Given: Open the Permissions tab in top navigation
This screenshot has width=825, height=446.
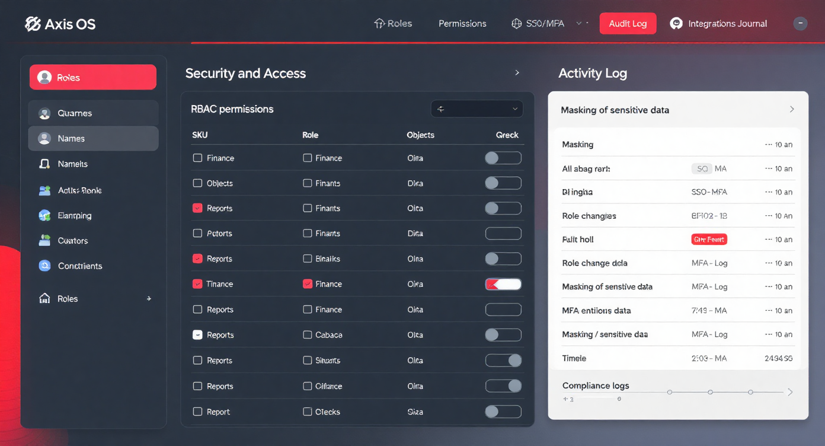Looking at the screenshot, I should click(x=462, y=24).
